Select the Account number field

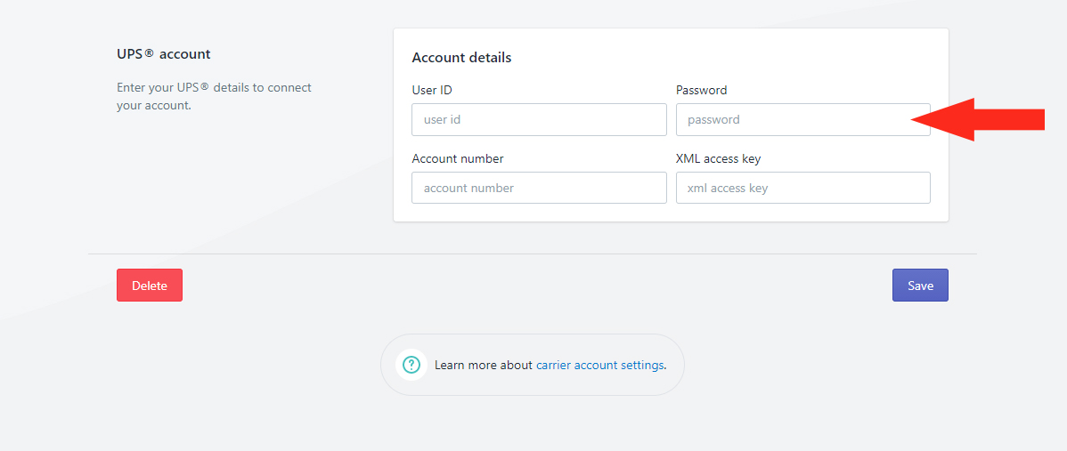539,188
